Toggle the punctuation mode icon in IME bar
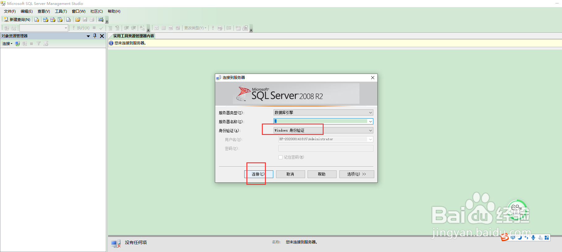562x252 pixels. 526,238
